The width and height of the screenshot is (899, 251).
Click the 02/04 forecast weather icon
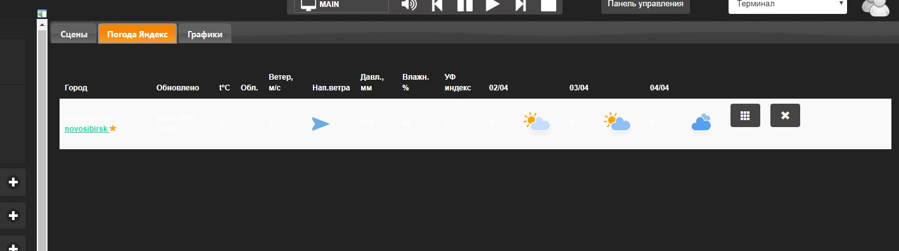537,121
